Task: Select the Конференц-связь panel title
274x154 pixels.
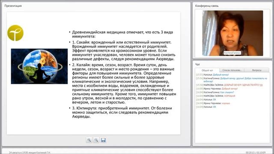Action: click(x=207, y=6)
